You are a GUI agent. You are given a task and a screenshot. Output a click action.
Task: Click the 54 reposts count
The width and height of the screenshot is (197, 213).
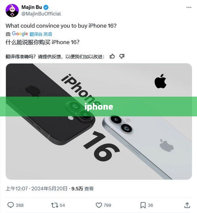coord(62,205)
